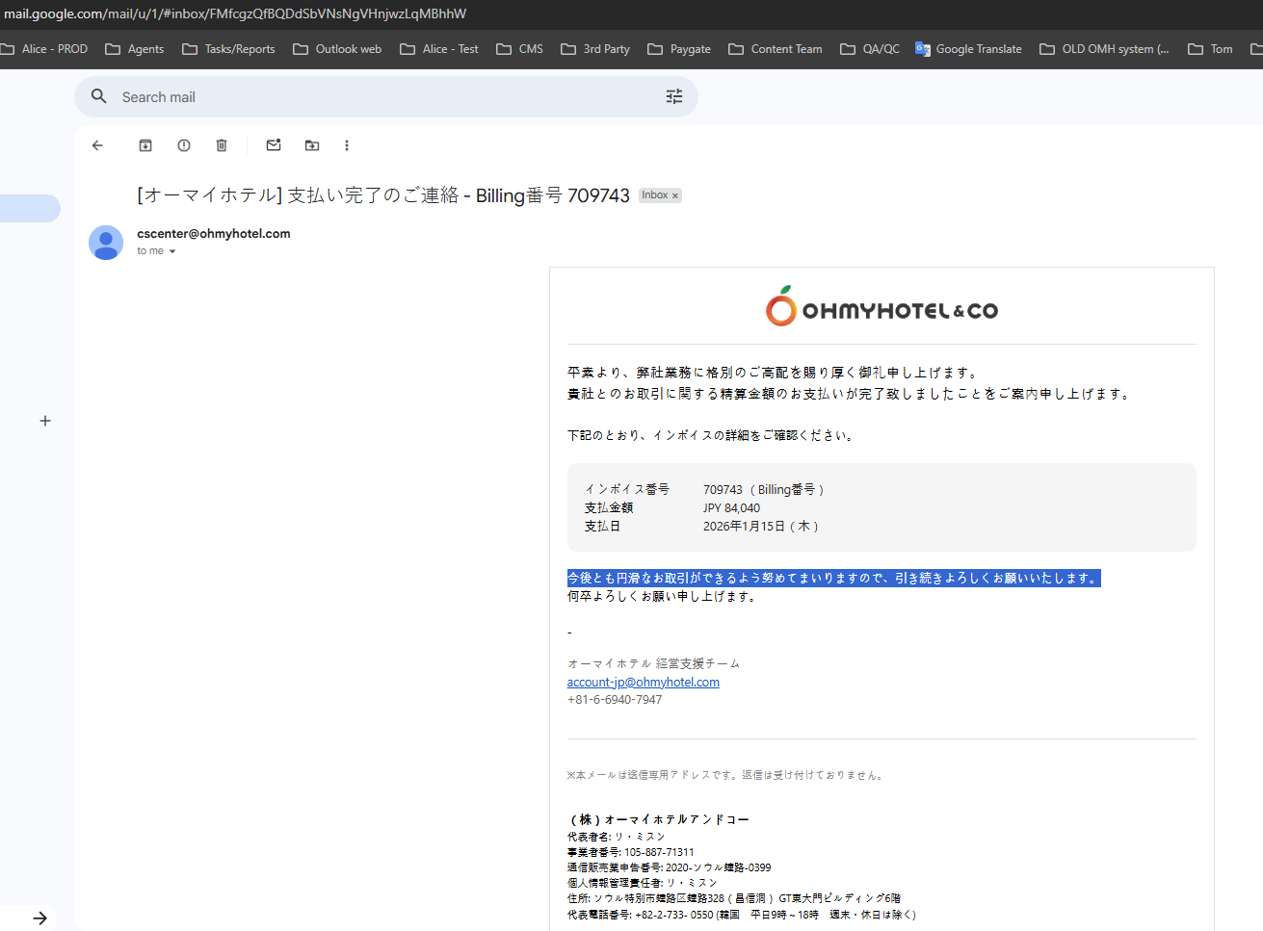
Task: Open the Alice - PROD bookmark folder
Action: pyautogui.click(x=44, y=49)
